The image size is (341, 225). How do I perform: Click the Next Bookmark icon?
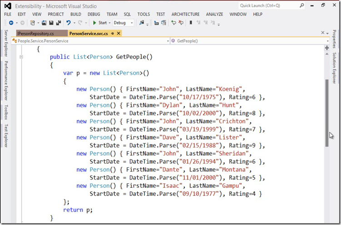click(206, 22)
